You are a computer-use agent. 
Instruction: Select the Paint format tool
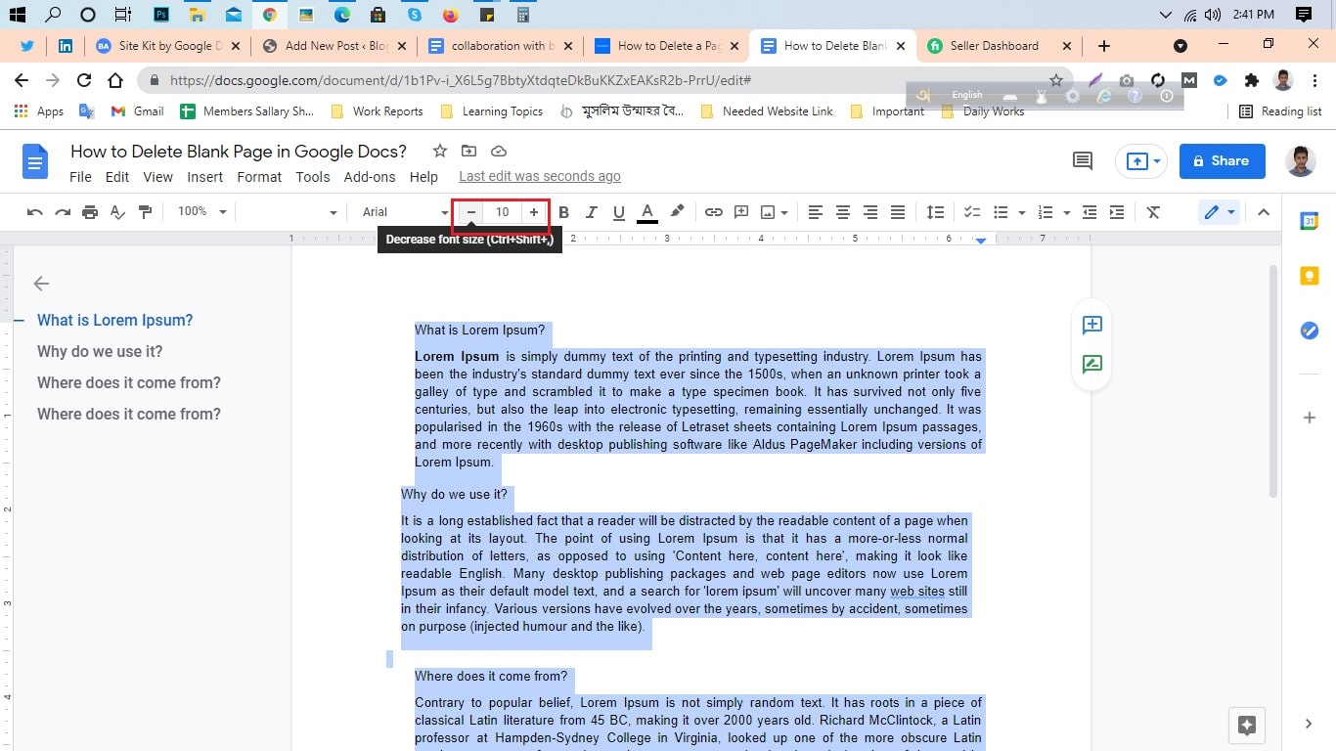pos(144,211)
